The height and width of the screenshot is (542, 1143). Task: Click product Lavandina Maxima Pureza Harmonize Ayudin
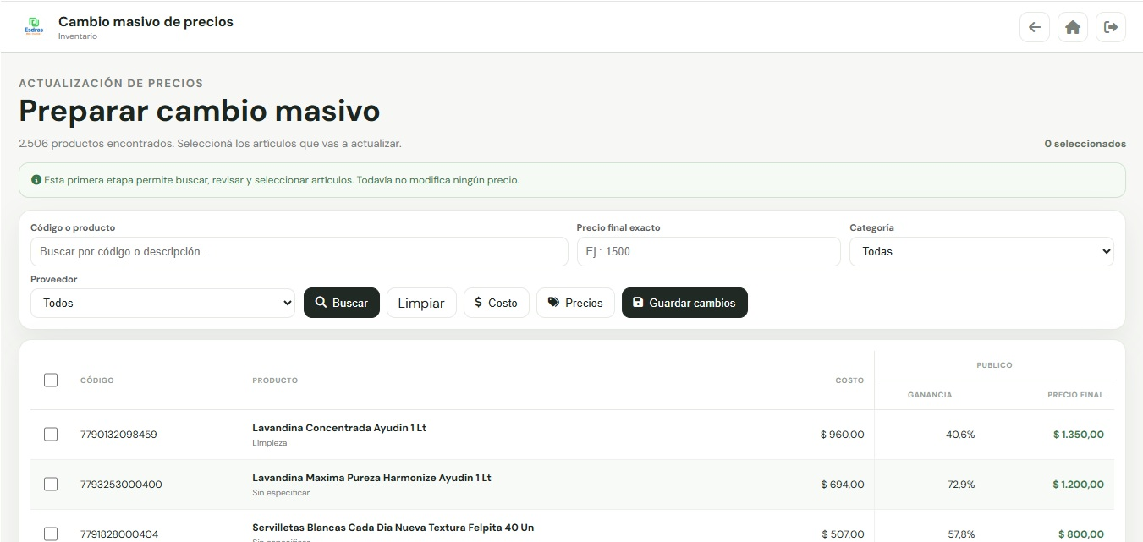click(x=371, y=478)
